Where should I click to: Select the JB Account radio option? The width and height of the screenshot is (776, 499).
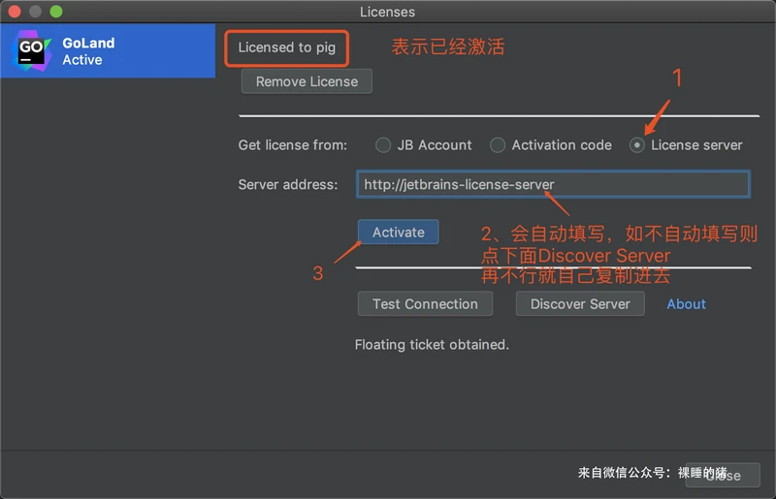point(383,145)
